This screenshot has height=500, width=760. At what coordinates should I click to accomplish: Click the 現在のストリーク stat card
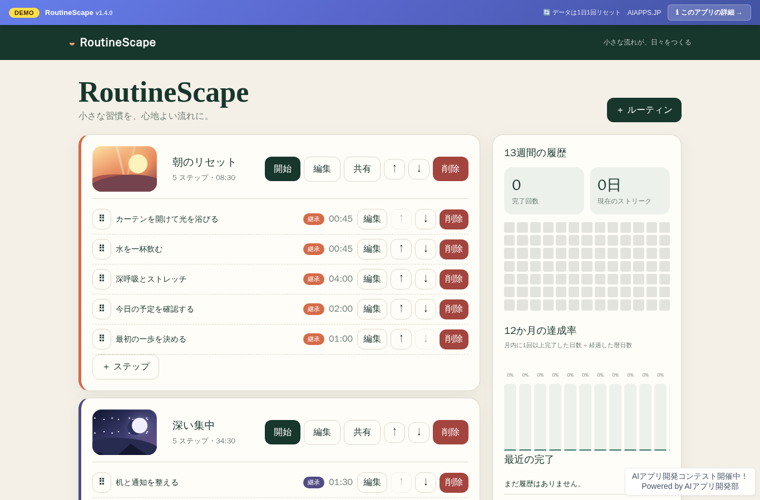[x=630, y=191]
